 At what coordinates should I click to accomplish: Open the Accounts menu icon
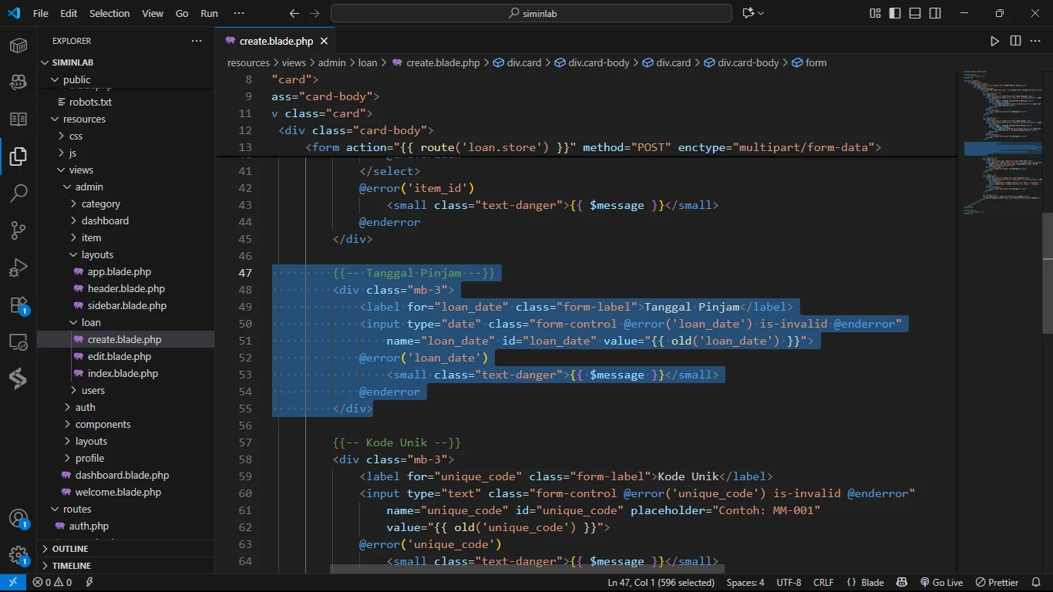(19, 519)
